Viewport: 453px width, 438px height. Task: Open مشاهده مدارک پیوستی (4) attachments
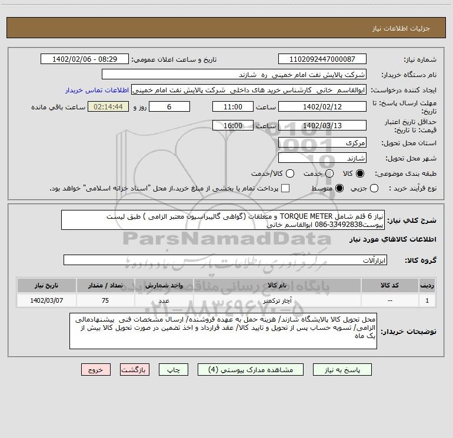pyautogui.click(x=251, y=370)
